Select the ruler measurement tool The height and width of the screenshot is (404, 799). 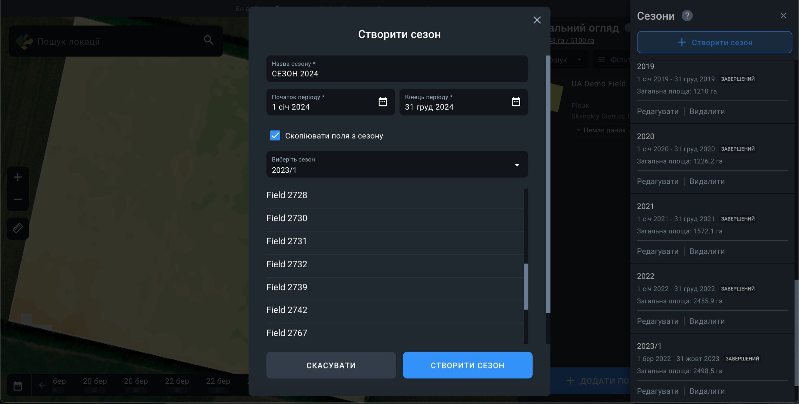pyautogui.click(x=18, y=228)
